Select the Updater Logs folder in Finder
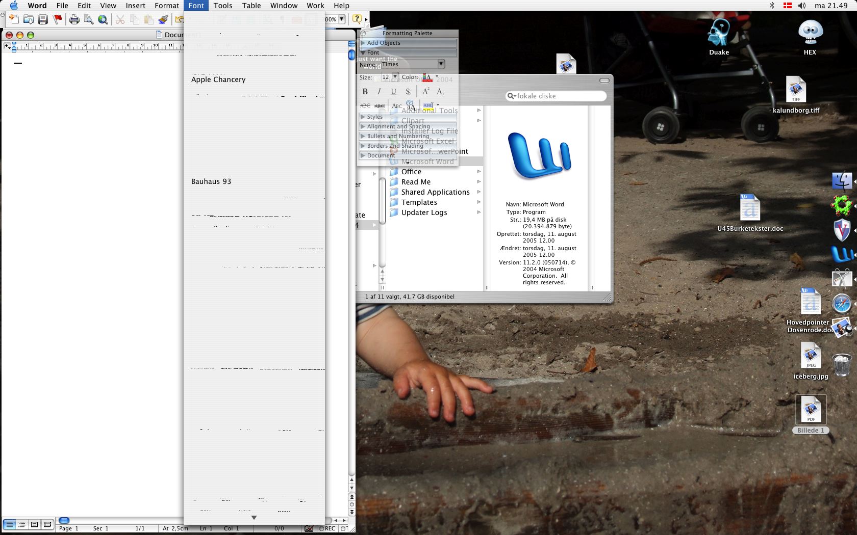The width and height of the screenshot is (857, 535). tap(424, 212)
